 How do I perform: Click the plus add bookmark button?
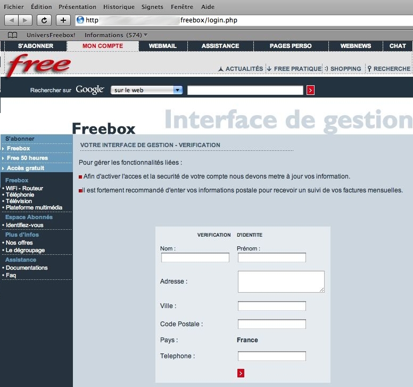tap(63, 20)
